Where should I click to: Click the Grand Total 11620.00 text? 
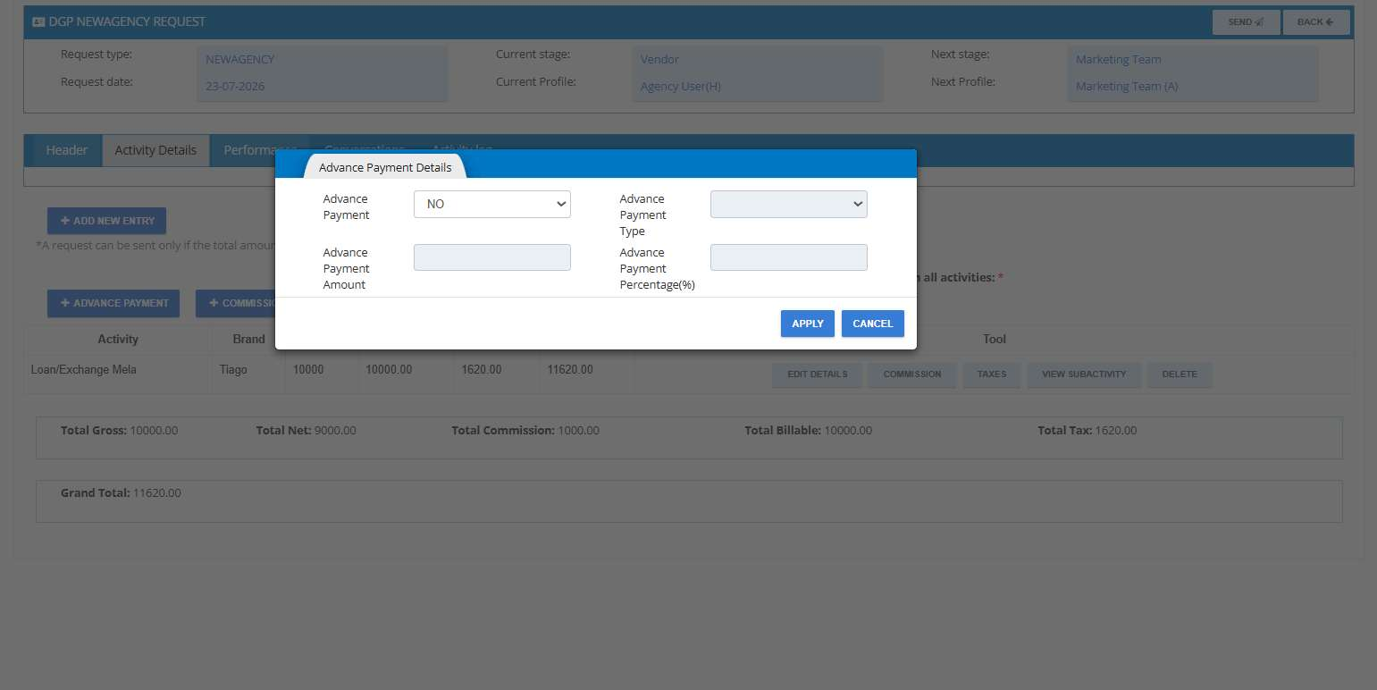pos(121,493)
